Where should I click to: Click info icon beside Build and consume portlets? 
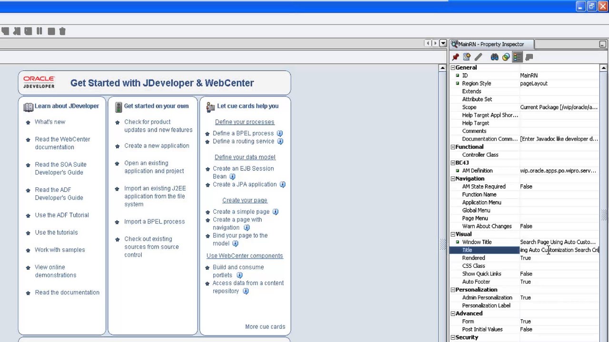(239, 275)
